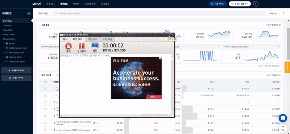Open the Pixel: complete_registration dropdown
This screenshot has width=290, height=134.
tap(251, 47)
